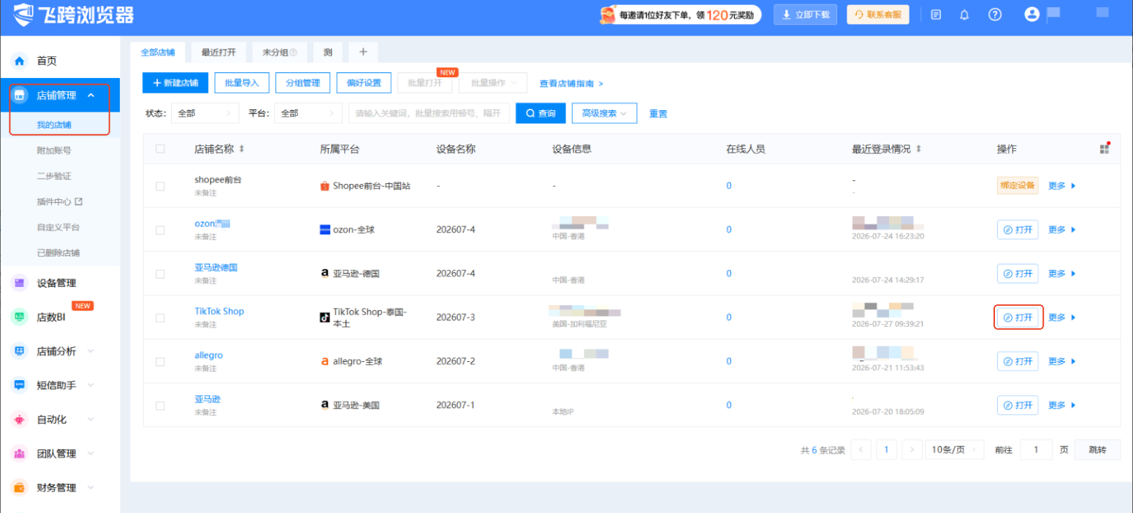The height and width of the screenshot is (513, 1133).
Task: Open 二步验证 in sidebar
Action: pos(54,176)
